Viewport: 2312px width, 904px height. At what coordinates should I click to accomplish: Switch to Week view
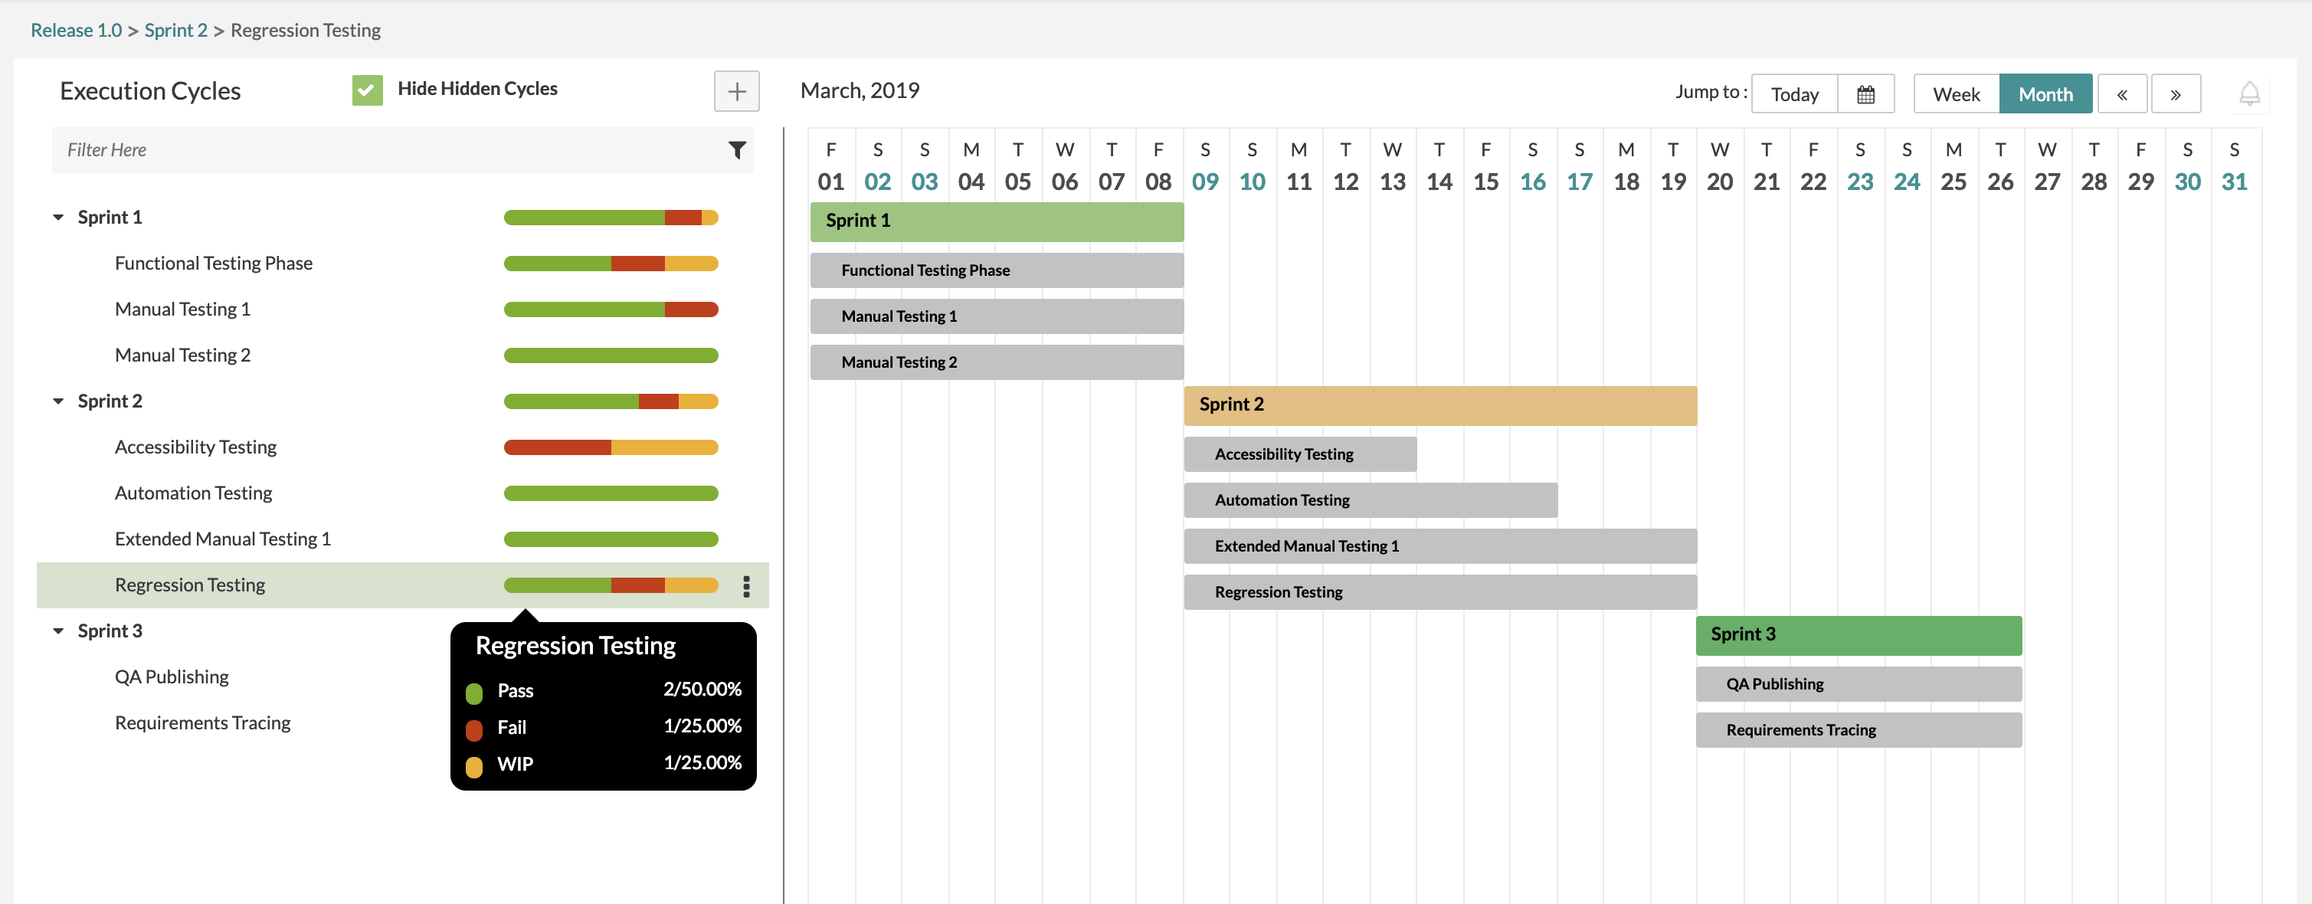[x=1956, y=94]
